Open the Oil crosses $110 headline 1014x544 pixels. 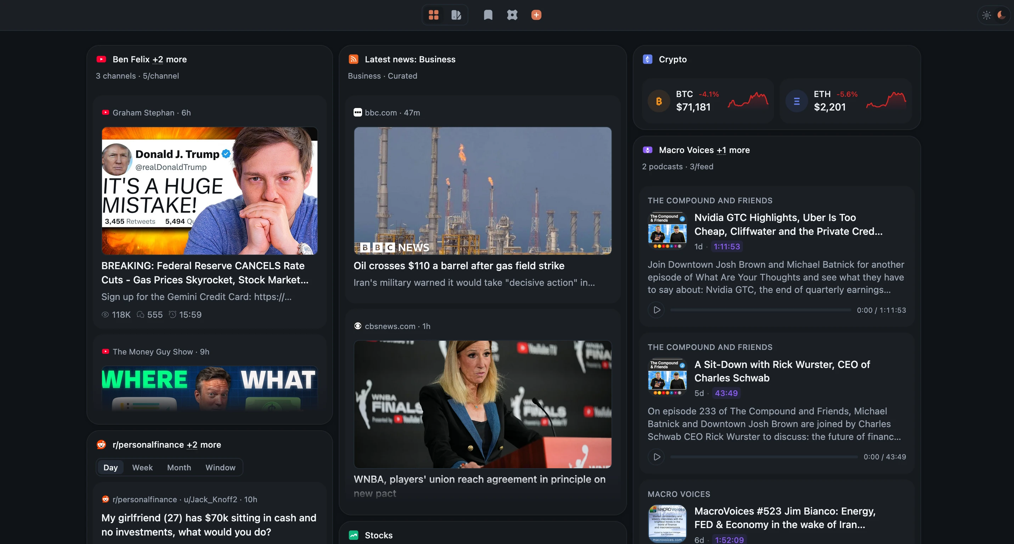[458, 266]
